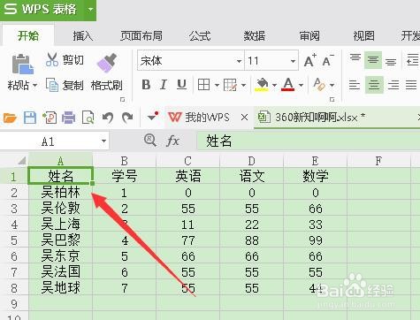
Task: Click the fx insert function icon
Action: [172, 141]
